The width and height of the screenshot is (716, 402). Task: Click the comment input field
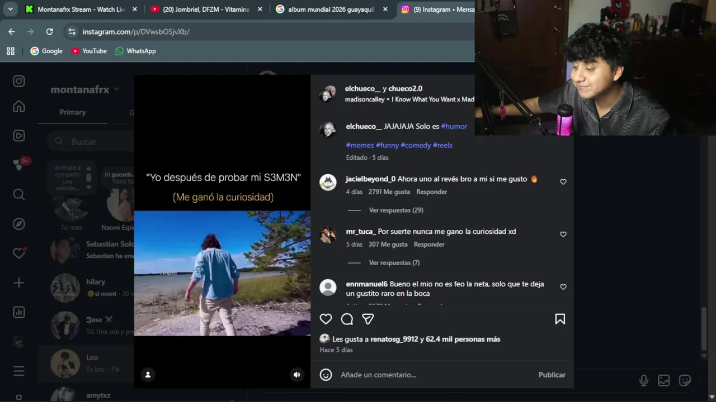click(435, 375)
